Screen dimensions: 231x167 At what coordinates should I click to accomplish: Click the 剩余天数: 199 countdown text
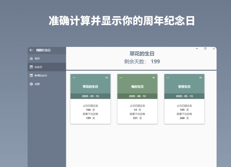click(142, 61)
